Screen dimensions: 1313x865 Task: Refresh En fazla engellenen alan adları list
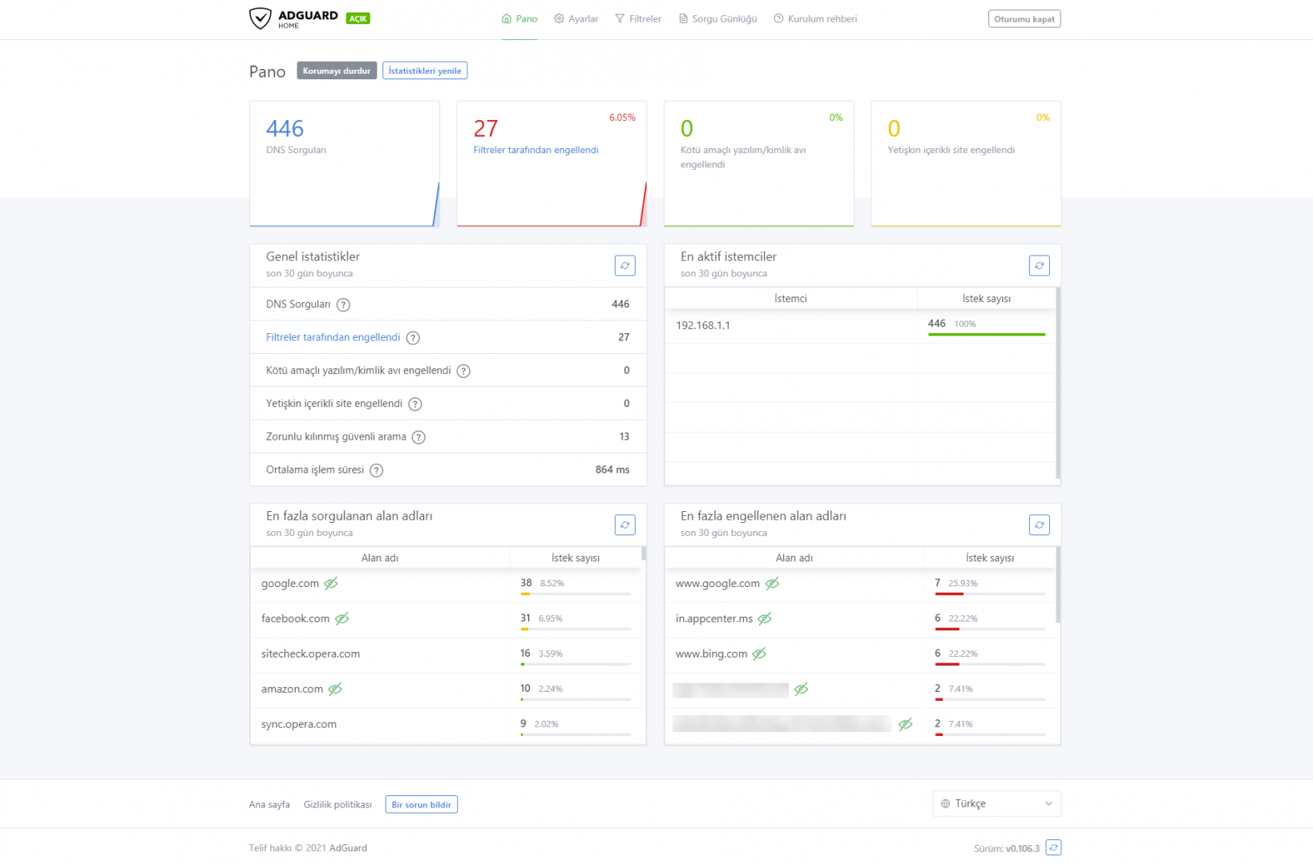tap(1039, 525)
